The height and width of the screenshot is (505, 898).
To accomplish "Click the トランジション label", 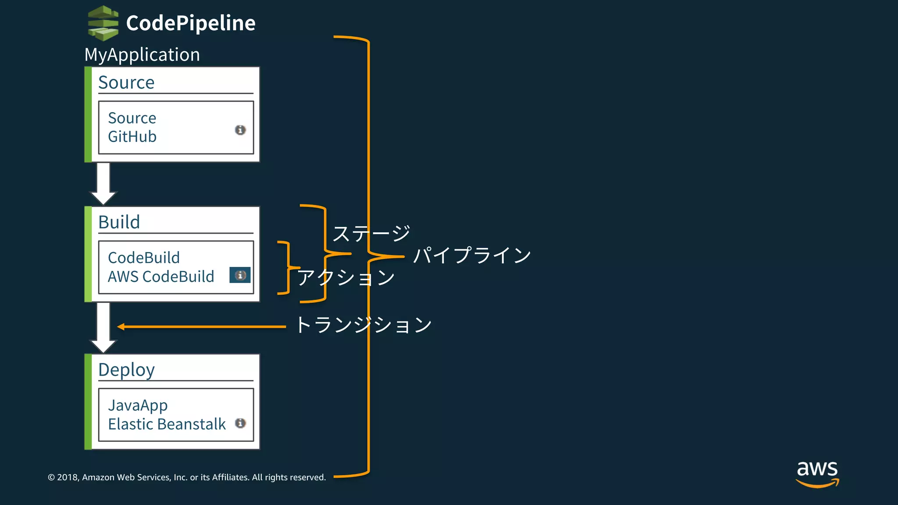I will pyautogui.click(x=364, y=325).
